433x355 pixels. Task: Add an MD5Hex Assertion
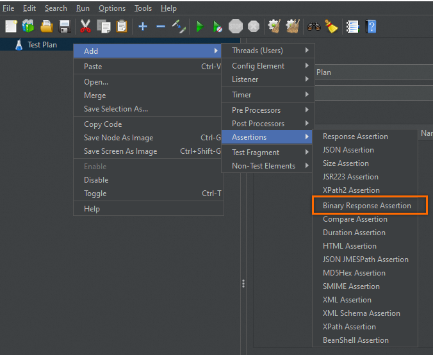pyautogui.click(x=365, y=273)
